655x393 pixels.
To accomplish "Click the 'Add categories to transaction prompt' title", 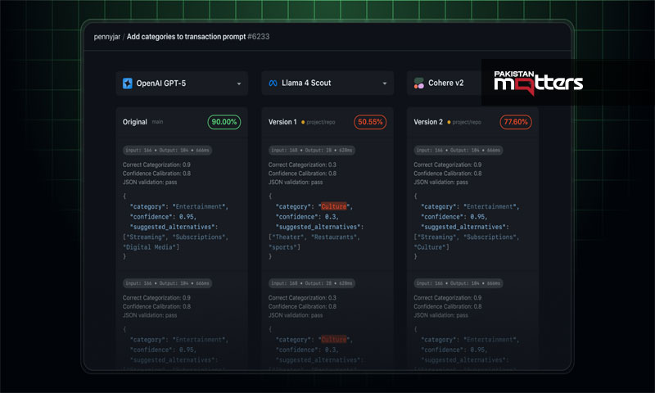I will (187, 37).
